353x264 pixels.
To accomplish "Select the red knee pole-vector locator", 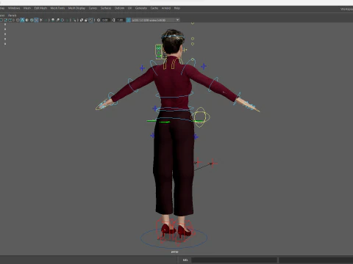I will 213,163.
